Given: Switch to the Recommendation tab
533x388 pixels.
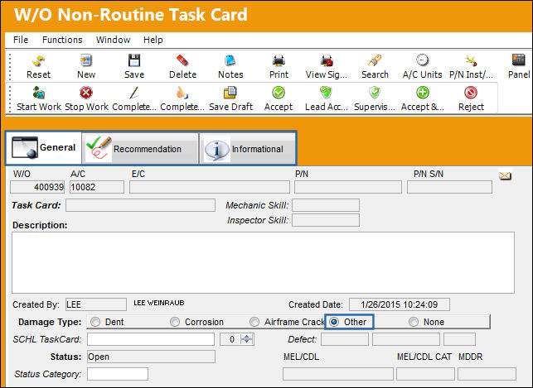Looking at the screenshot, I should (x=140, y=149).
